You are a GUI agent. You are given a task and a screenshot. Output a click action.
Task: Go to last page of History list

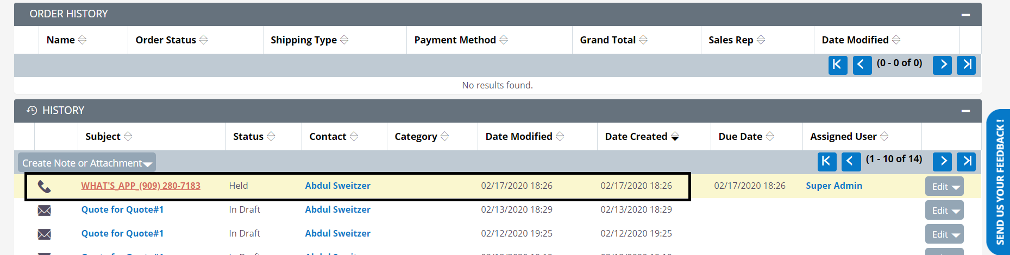966,162
